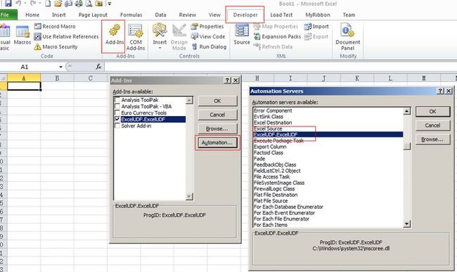Click the Open folder icon in quick access toolbar
457x272 pixels.
tap(58, 4)
